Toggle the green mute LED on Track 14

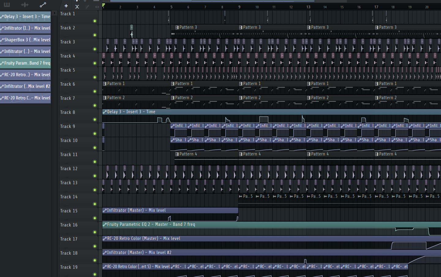tap(95, 204)
